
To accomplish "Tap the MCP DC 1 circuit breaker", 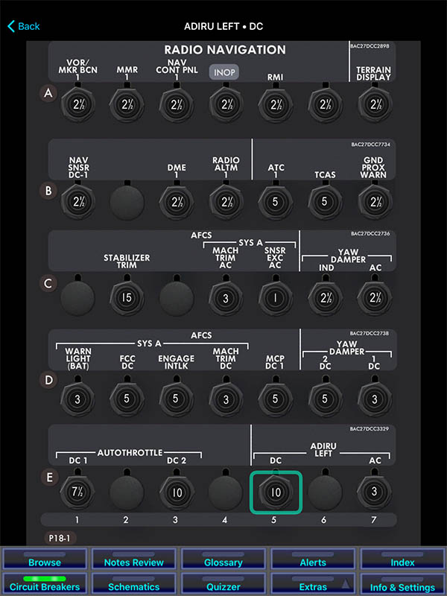I will (275, 399).
